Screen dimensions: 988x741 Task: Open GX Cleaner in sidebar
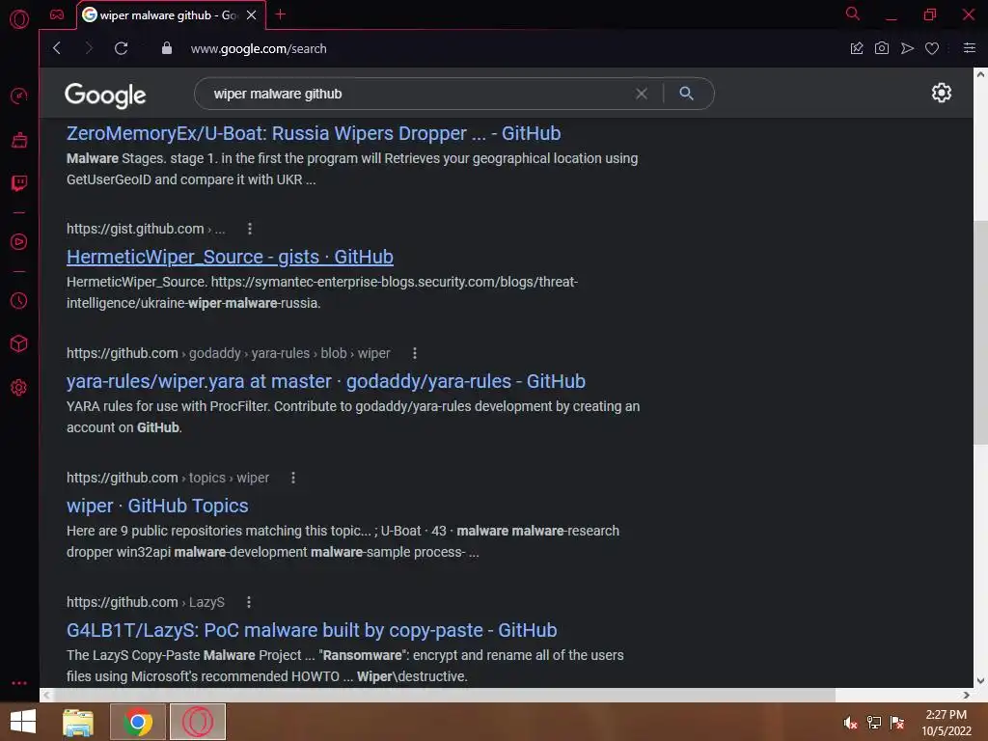[19, 139]
